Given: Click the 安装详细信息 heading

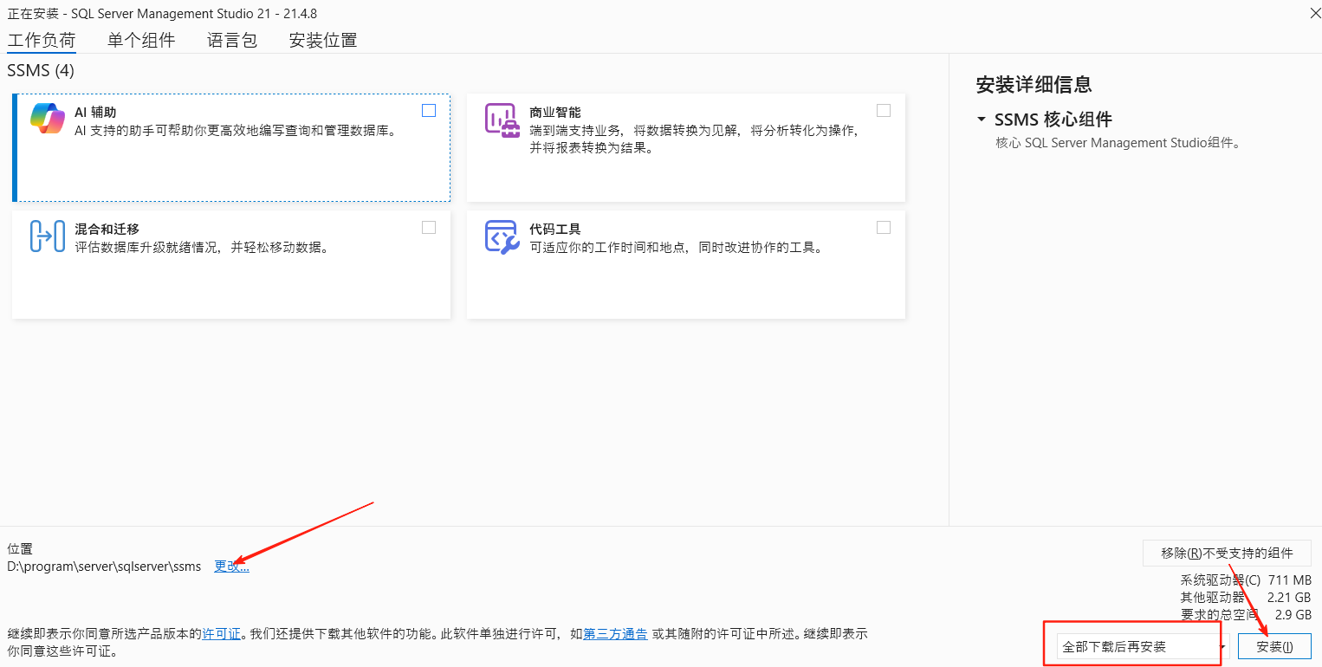Looking at the screenshot, I should click(x=1034, y=84).
